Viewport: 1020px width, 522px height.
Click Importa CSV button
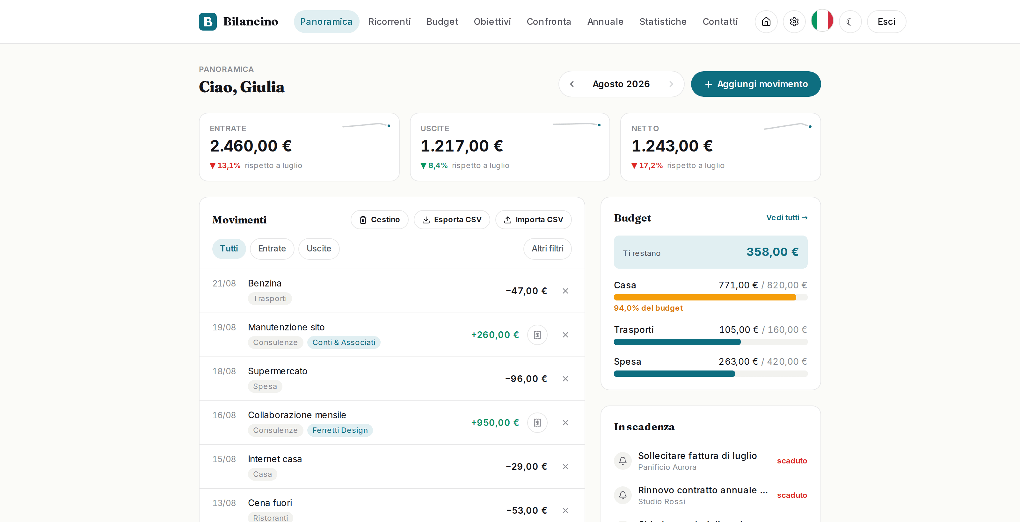533,220
